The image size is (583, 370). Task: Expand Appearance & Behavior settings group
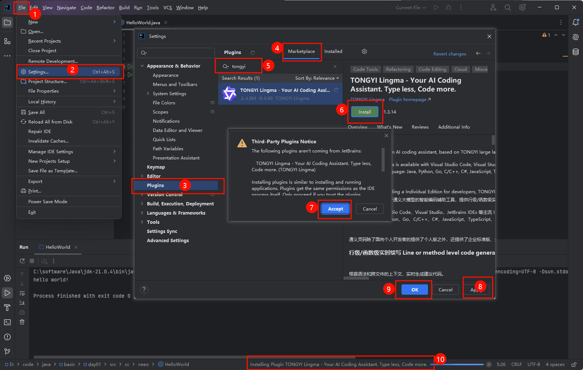[x=142, y=66]
